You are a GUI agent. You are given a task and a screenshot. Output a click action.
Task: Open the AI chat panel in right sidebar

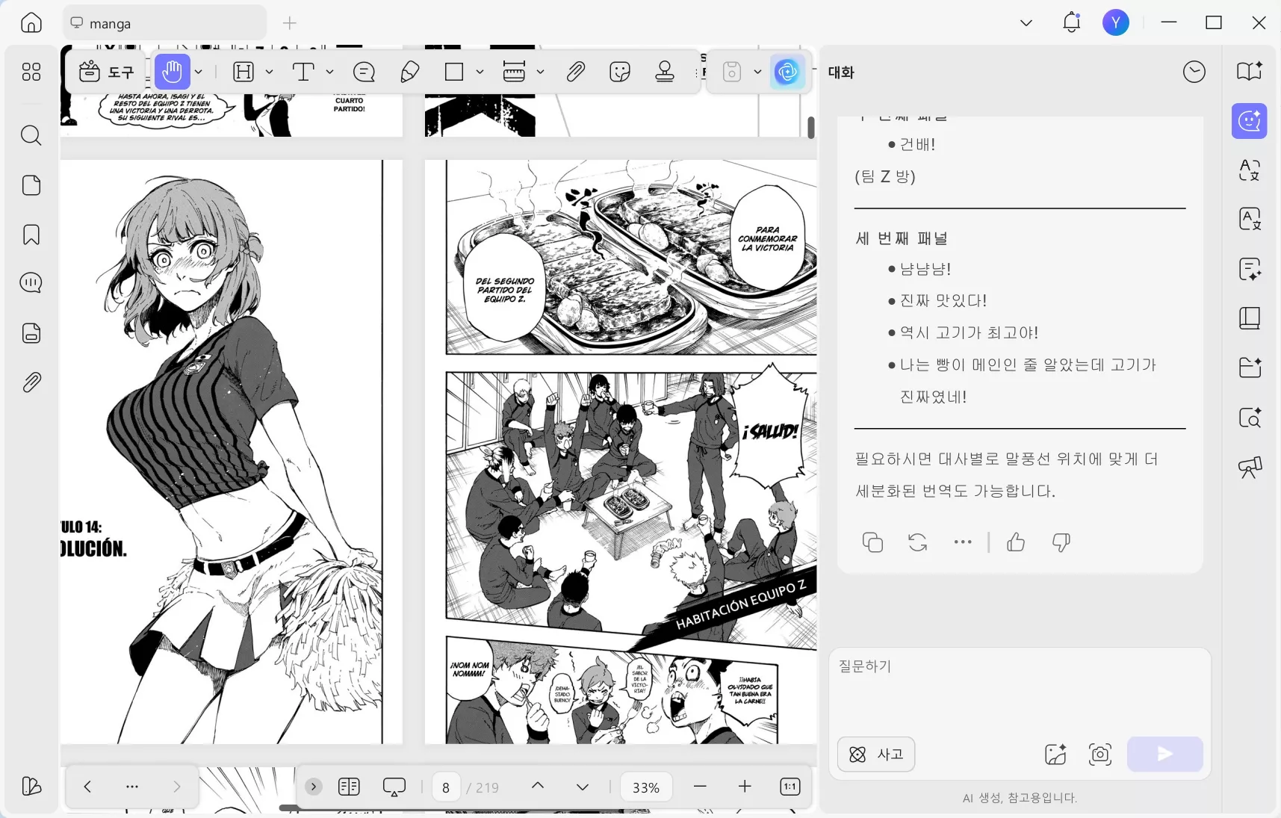coord(1250,121)
